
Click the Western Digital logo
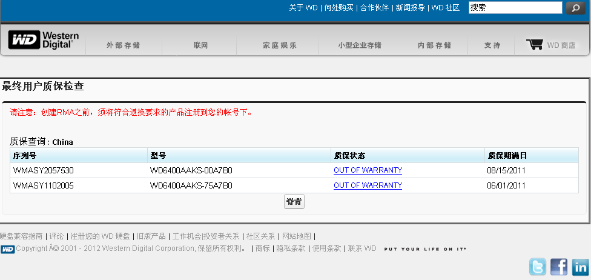coord(44,40)
